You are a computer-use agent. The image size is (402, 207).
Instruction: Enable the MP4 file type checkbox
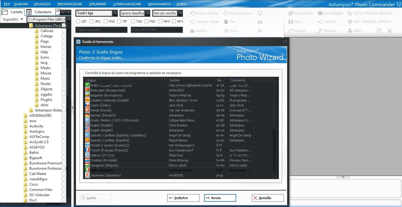click(x=160, y=22)
